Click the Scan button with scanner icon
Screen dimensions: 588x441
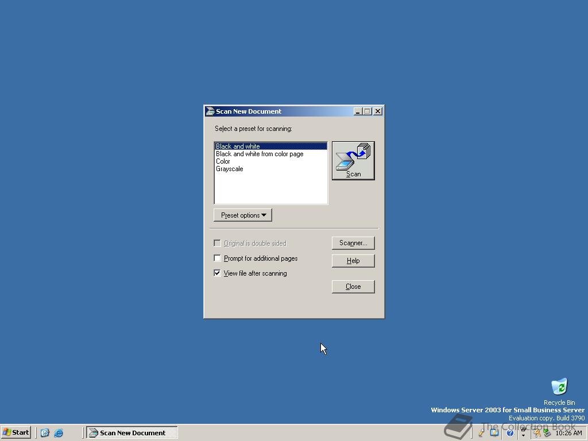[353, 161]
